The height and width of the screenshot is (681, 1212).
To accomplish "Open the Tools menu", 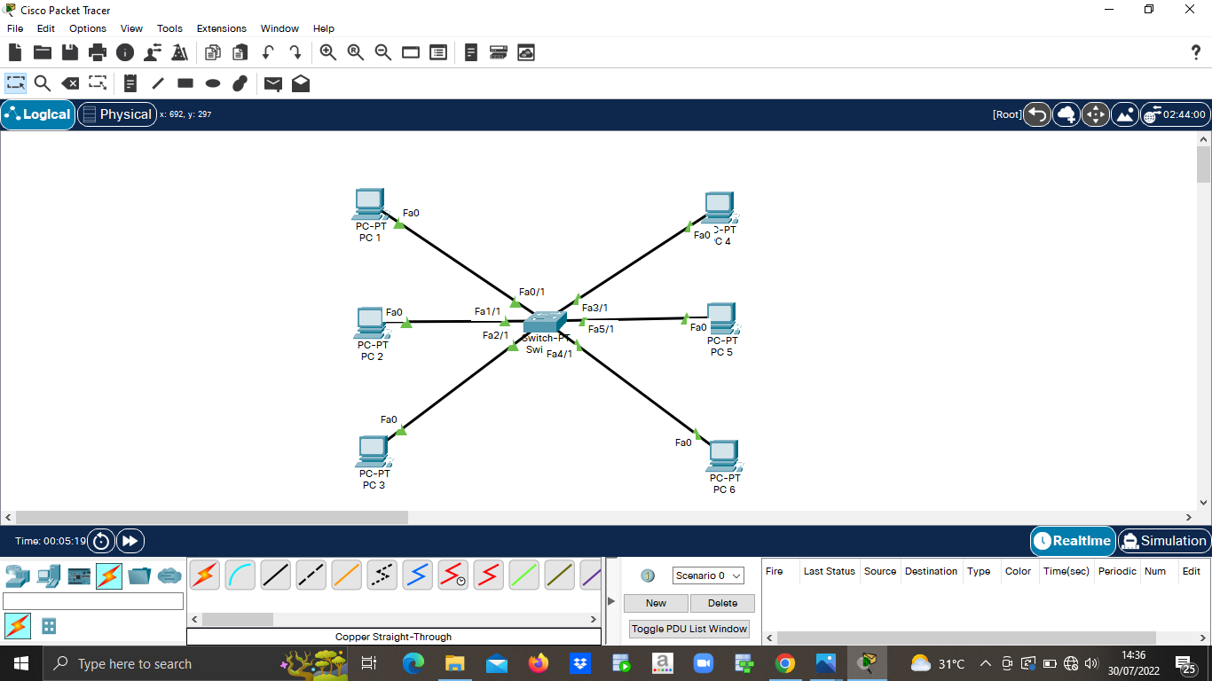I will coord(169,28).
